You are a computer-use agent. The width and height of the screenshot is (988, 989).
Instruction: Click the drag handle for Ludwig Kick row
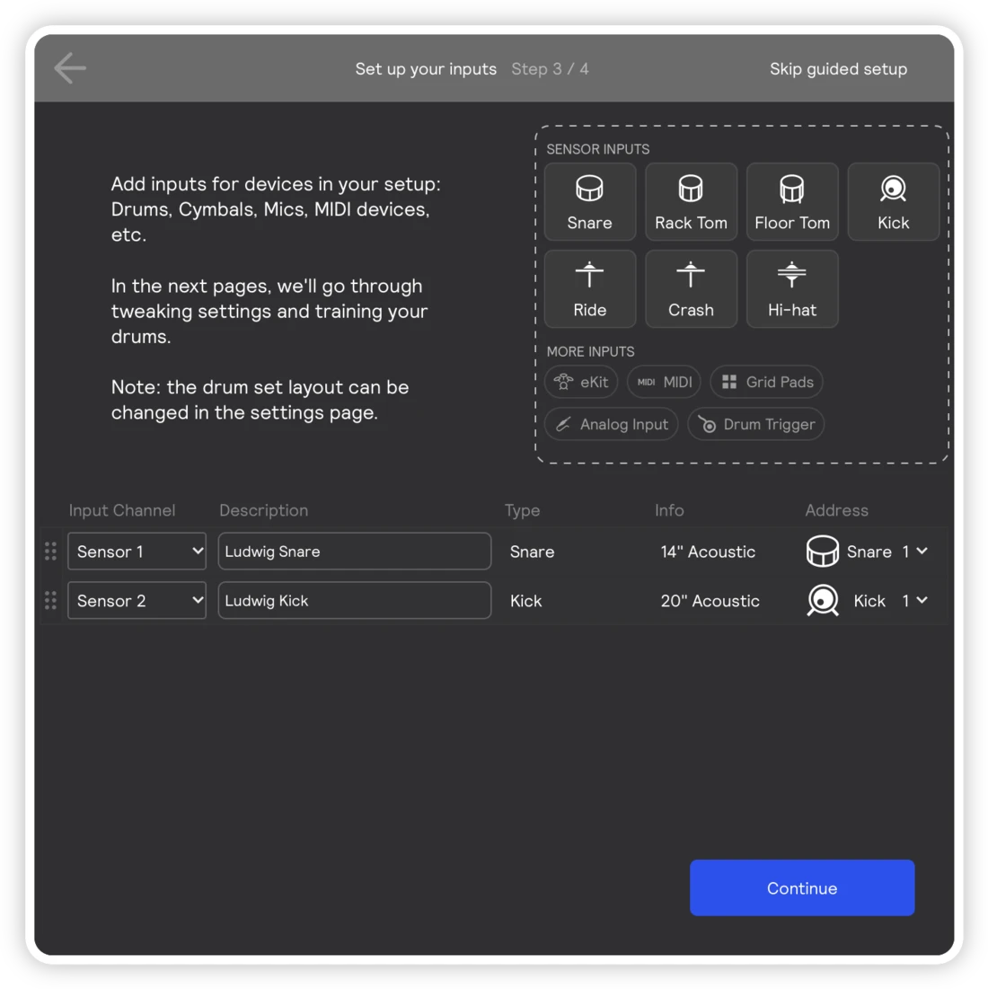(x=50, y=600)
